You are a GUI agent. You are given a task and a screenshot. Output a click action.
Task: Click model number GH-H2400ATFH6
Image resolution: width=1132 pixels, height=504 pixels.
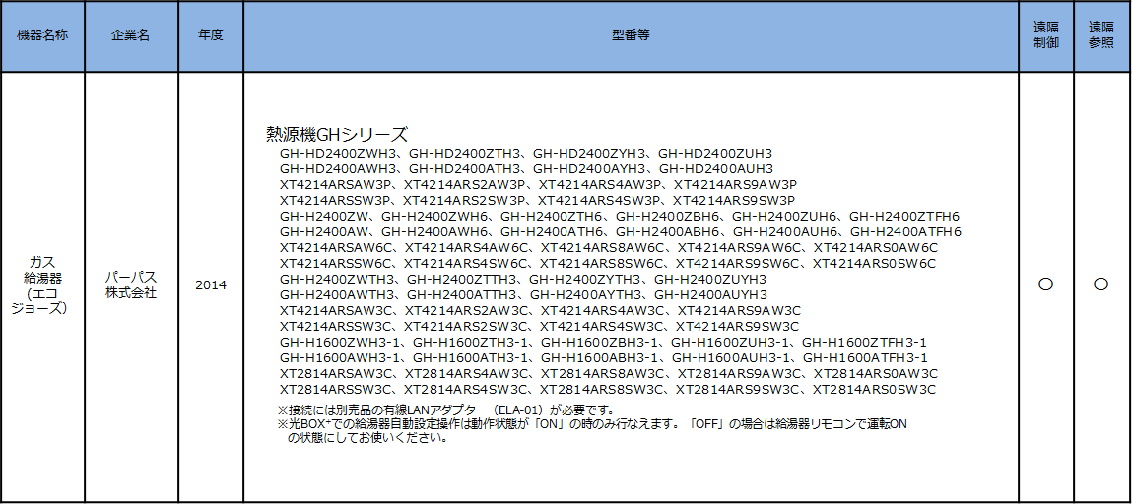pyautogui.click(x=906, y=231)
